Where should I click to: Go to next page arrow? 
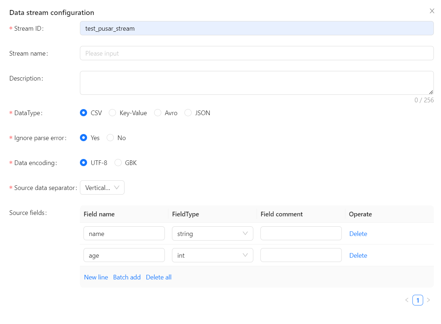coord(429,300)
